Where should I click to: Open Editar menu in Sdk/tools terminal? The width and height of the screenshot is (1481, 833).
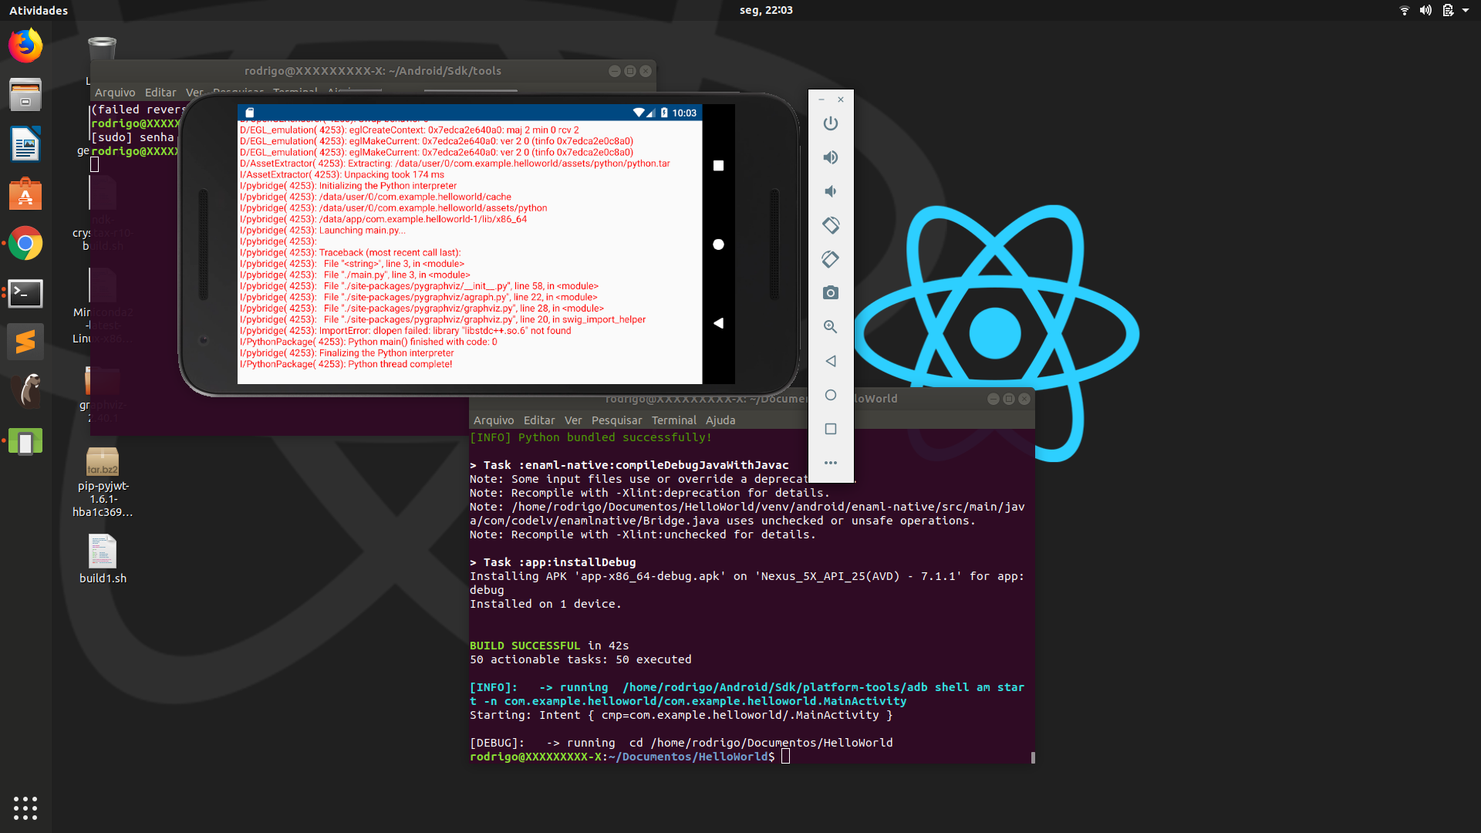(x=160, y=93)
